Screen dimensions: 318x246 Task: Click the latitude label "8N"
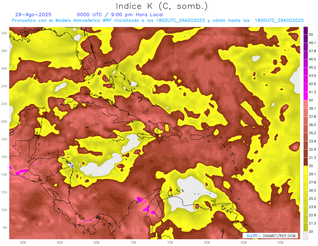point(5,228)
